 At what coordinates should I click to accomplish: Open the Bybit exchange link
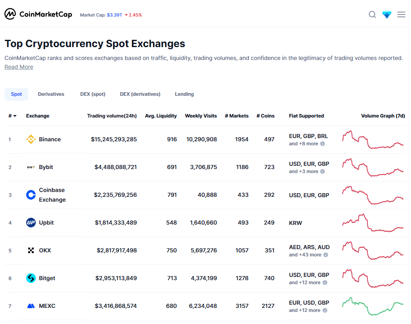46,167
